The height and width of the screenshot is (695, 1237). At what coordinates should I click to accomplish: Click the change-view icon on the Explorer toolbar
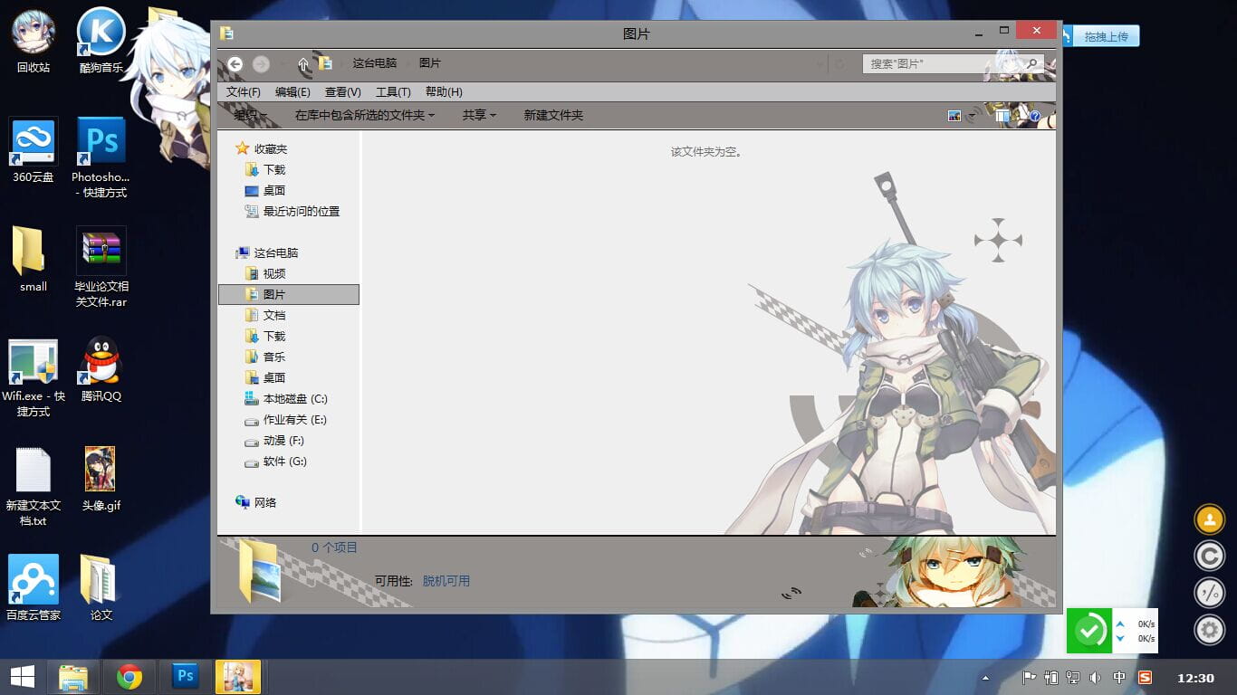[954, 115]
